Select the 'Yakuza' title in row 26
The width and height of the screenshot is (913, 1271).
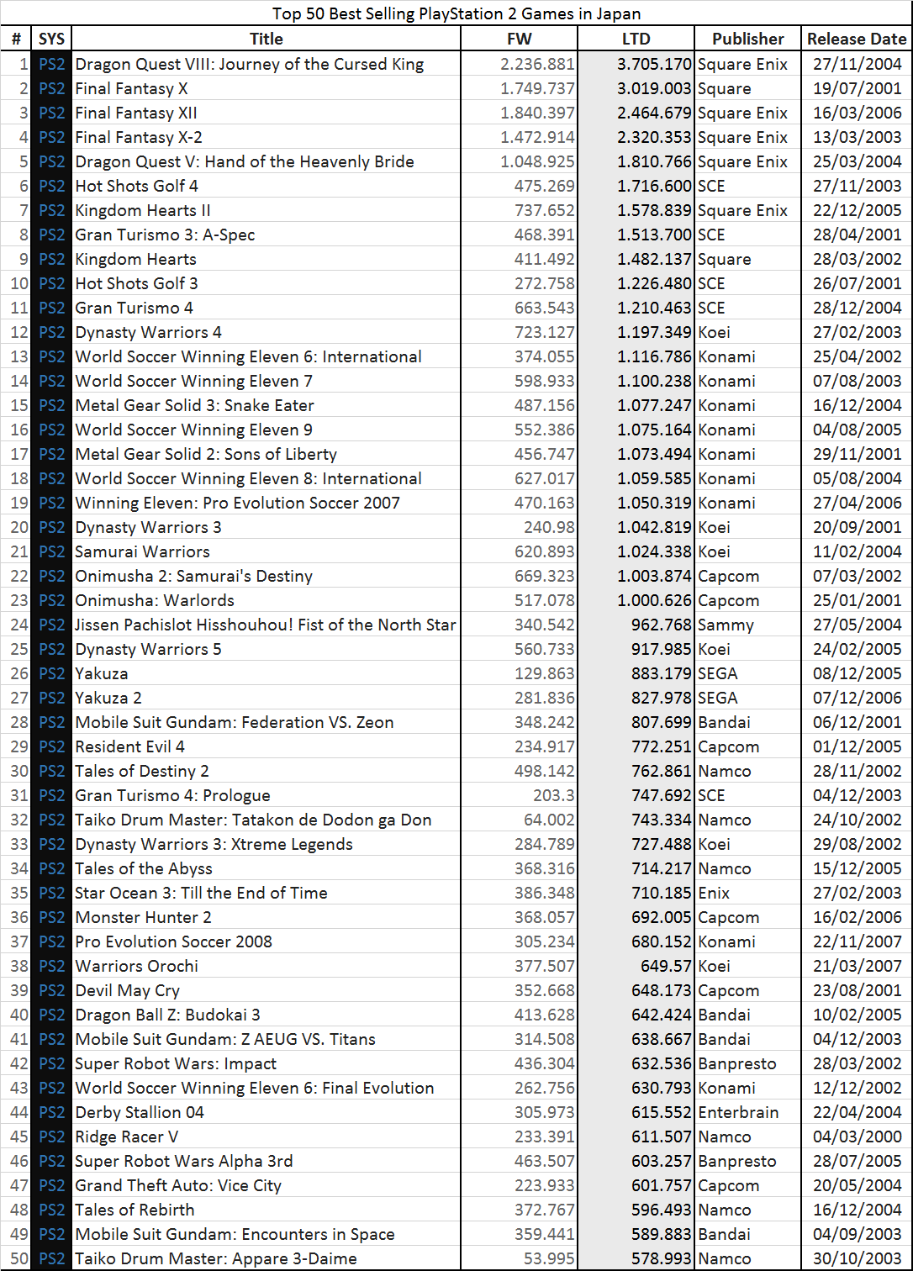tap(102, 673)
